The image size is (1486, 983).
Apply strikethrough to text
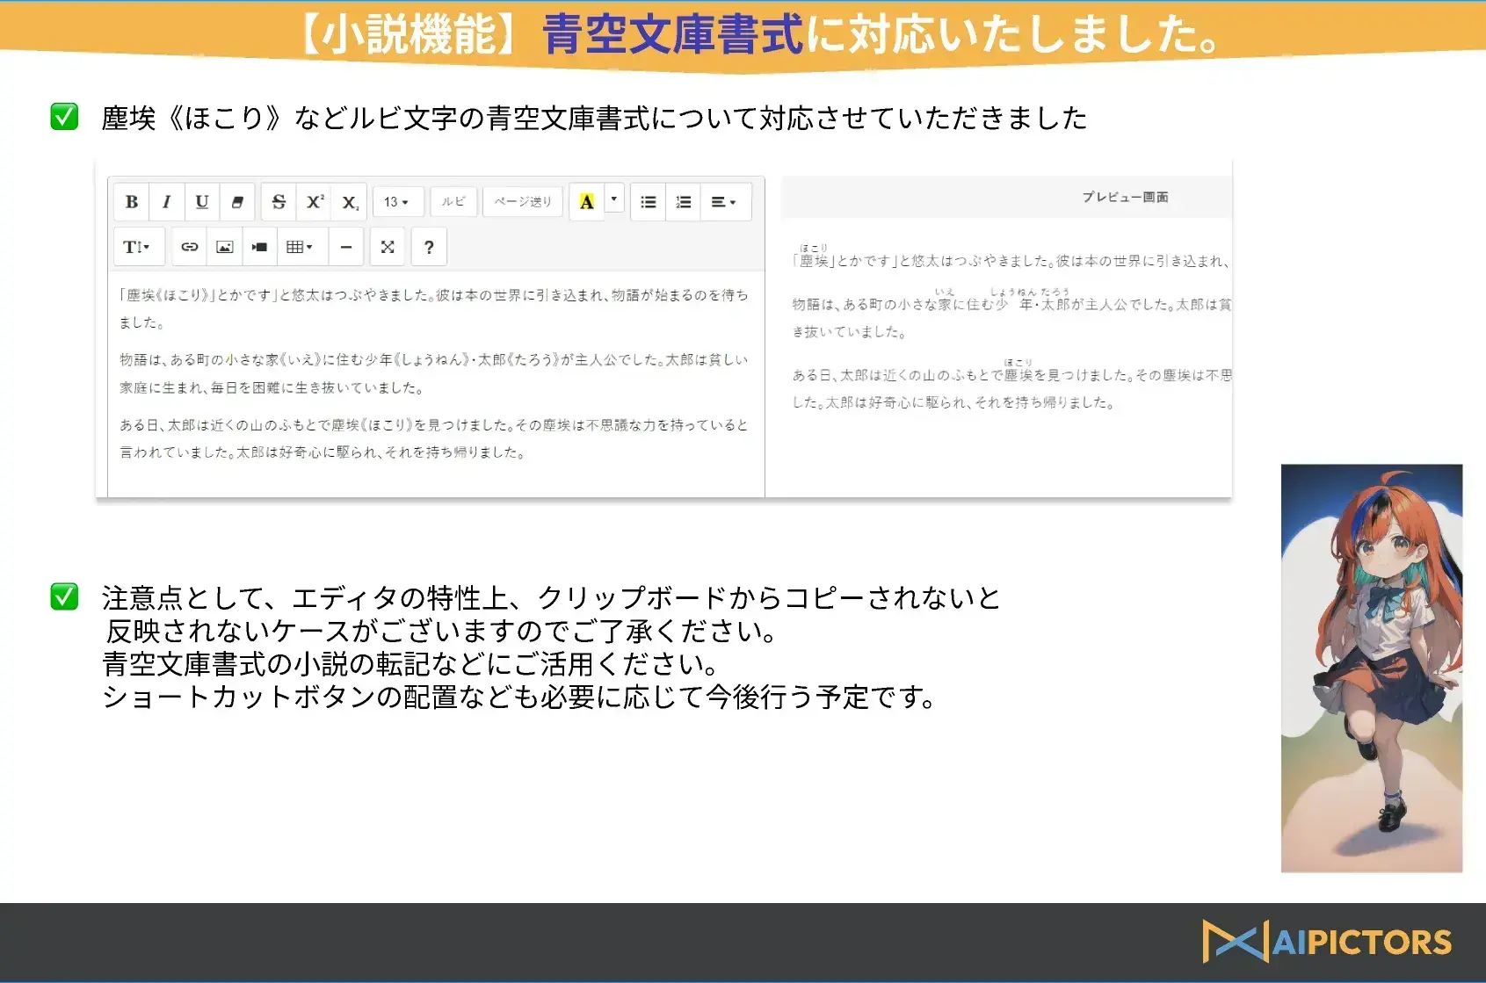[x=279, y=202]
